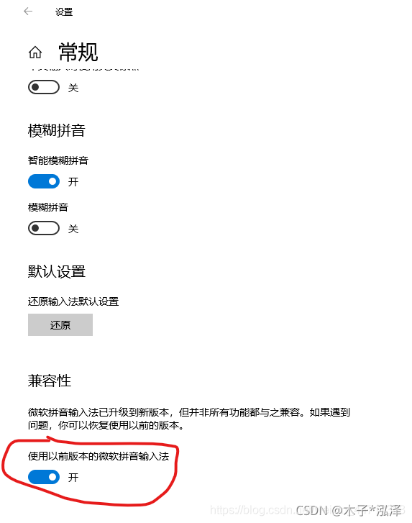This screenshot has width=412, height=523.
Task: Select the large 模糊拼音 section heading
Action: 57,130
